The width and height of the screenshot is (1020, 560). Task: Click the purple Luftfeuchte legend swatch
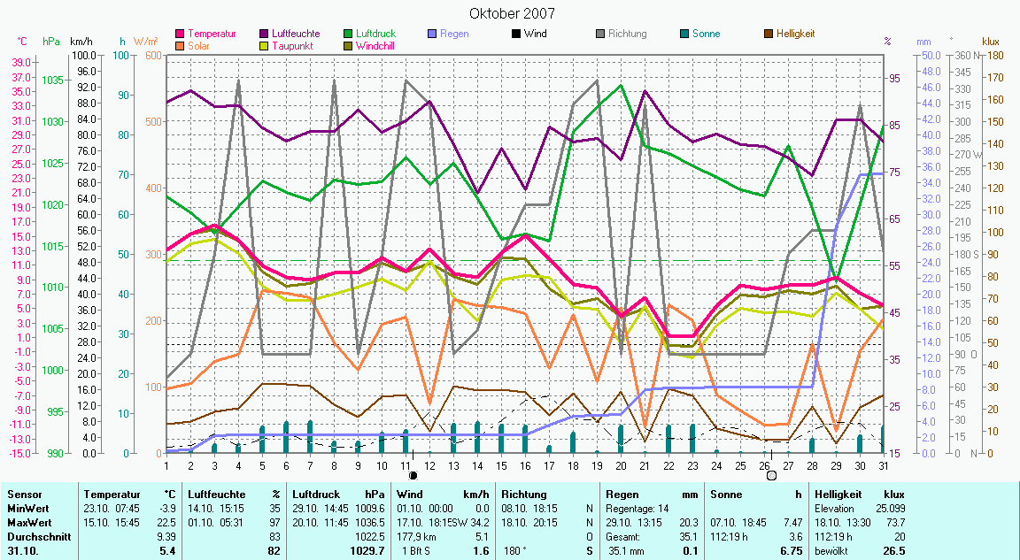click(x=265, y=34)
